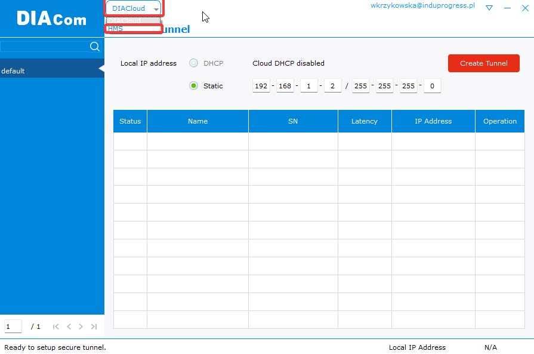The width and height of the screenshot is (534, 354).
Task: Click the search magnifier icon in sidebar
Action: point(94,47)
